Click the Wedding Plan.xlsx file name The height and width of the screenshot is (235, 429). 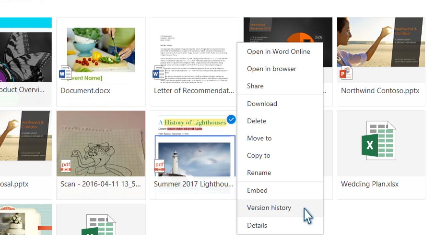tap(370, 184)
